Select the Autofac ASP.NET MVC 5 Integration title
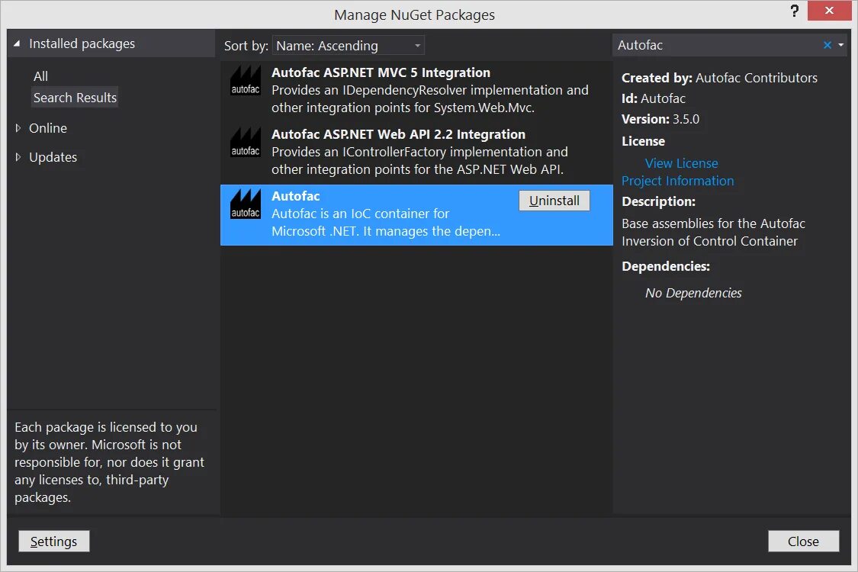This screenshot has width=858, height=572. click(x=381, y=72)
